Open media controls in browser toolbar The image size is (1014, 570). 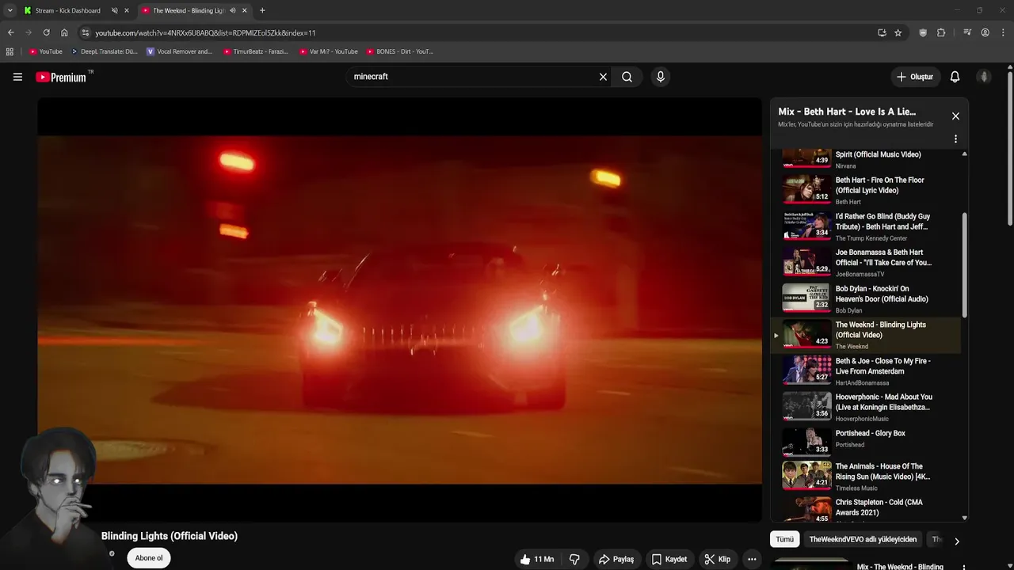pos(967,32)
